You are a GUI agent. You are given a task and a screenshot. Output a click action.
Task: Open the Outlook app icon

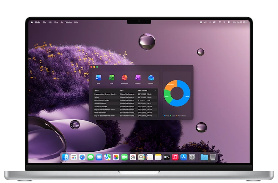click(151, 77)
